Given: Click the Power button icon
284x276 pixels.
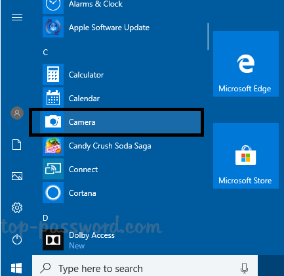Looking at the screenshot, I should click(x=17, y=239).
